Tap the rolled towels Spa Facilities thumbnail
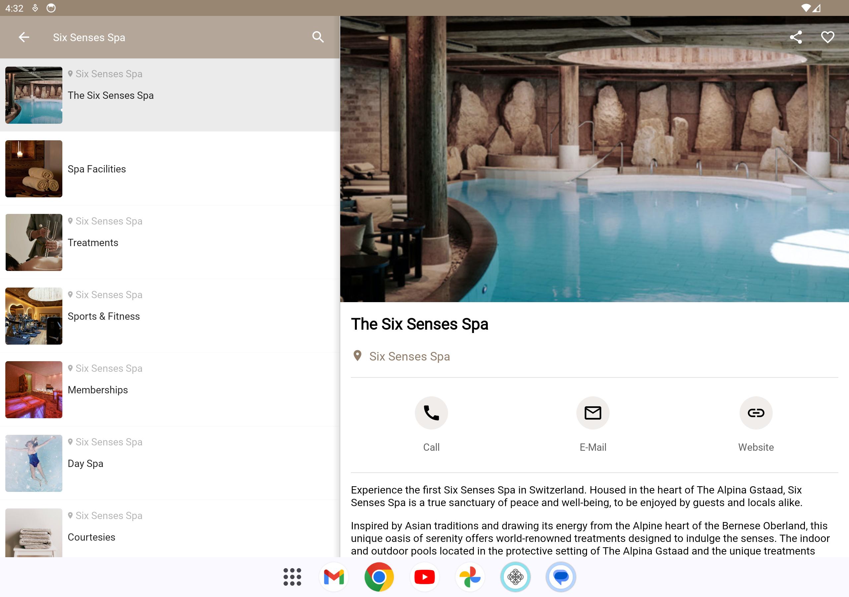849x597 pixels. point(33,169)
